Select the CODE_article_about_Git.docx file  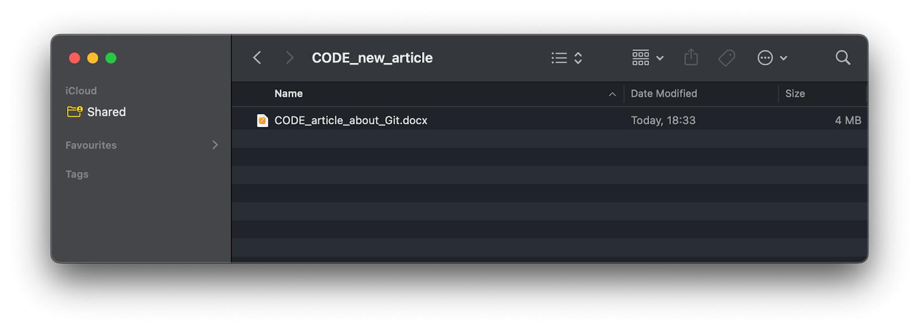point(350,120)
